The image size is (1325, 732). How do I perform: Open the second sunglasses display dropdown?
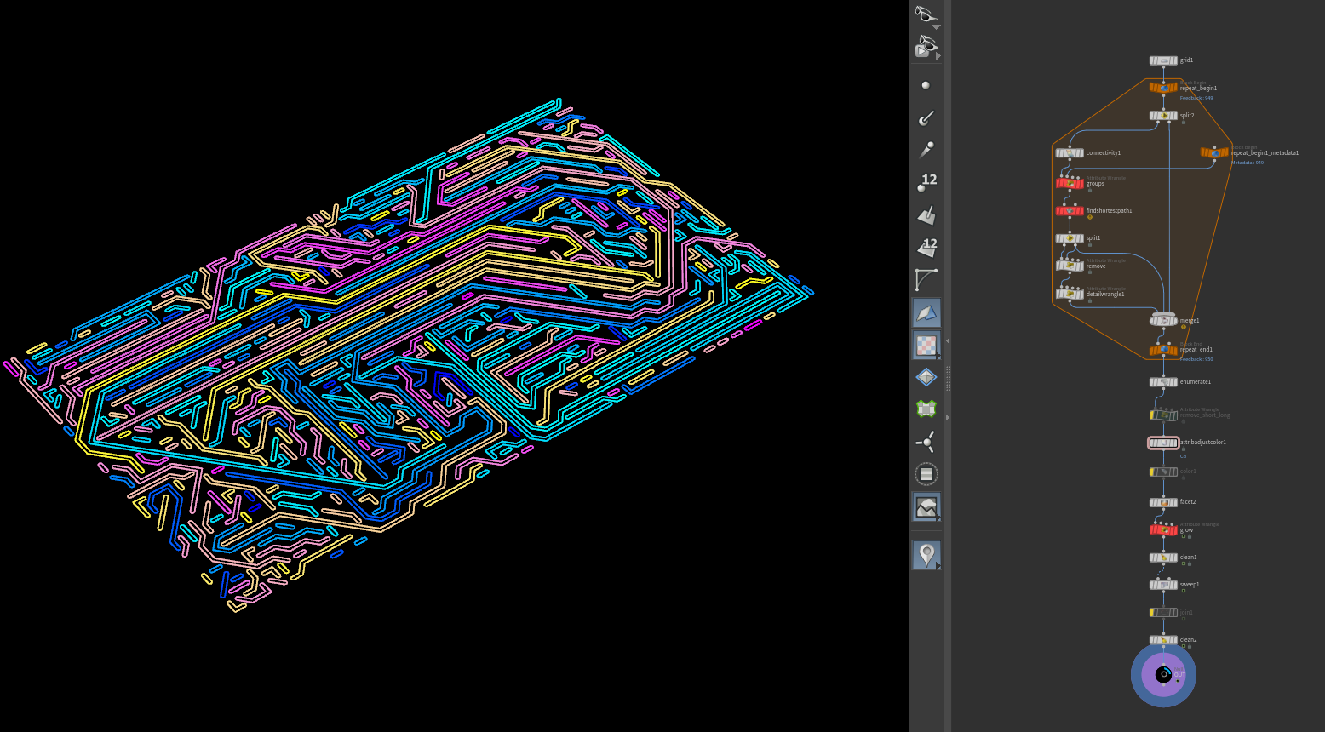[926, 46]
